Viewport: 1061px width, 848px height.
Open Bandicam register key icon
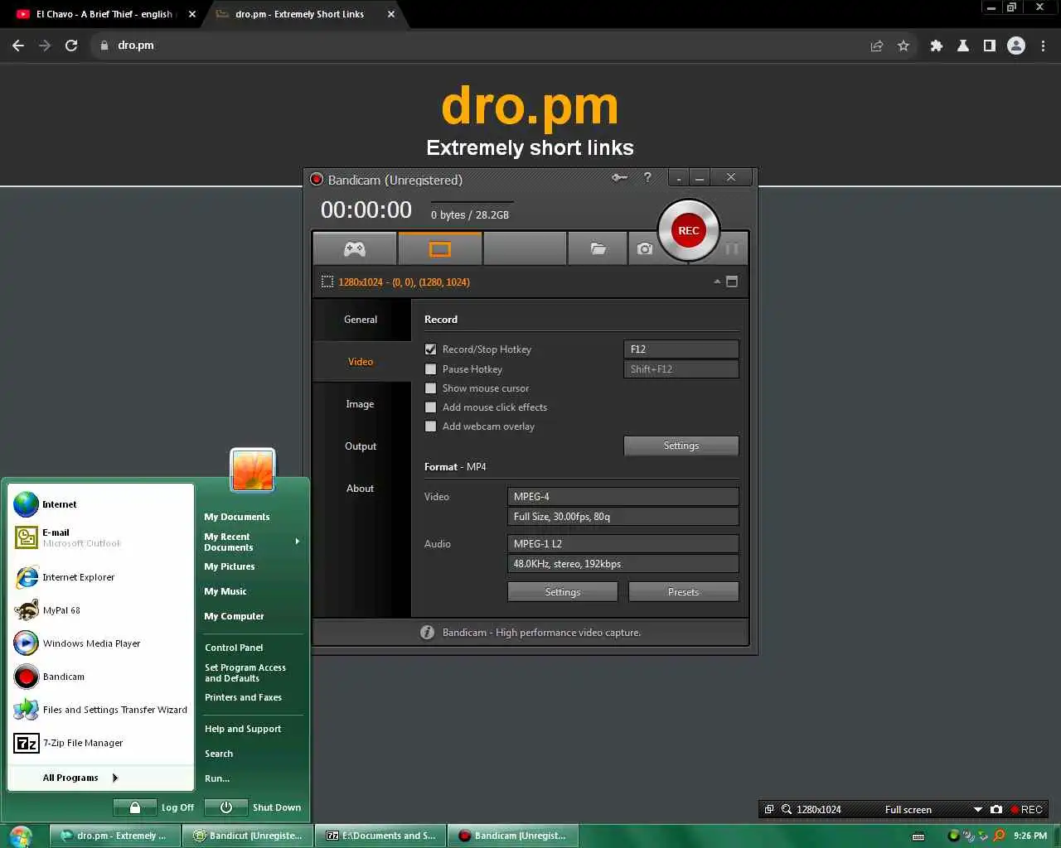pos(619,177)
